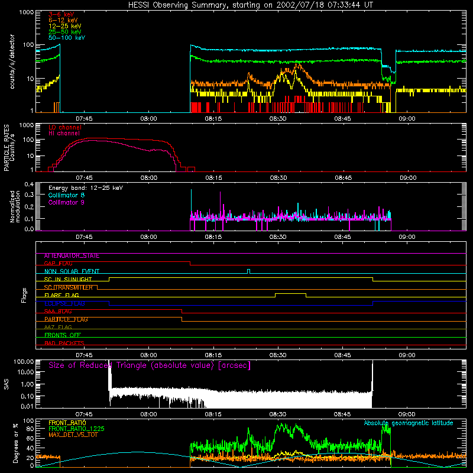Screen dimensions: 473x473
Task: Click the AAZ_FLAG label
Action: coord(58,328)
